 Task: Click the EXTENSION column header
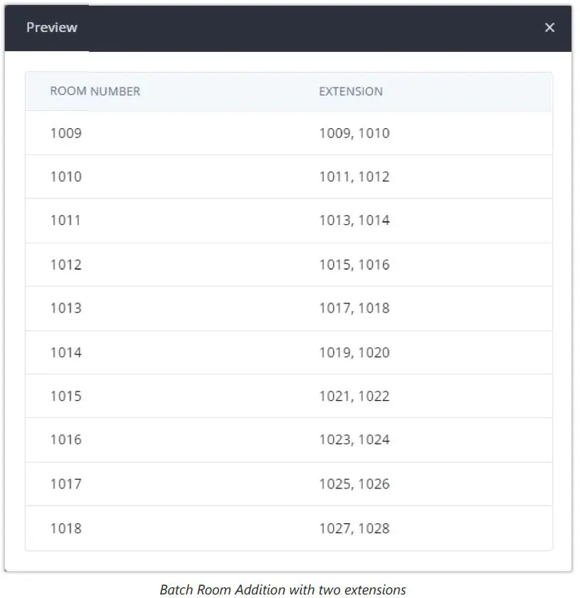point(350,91)
